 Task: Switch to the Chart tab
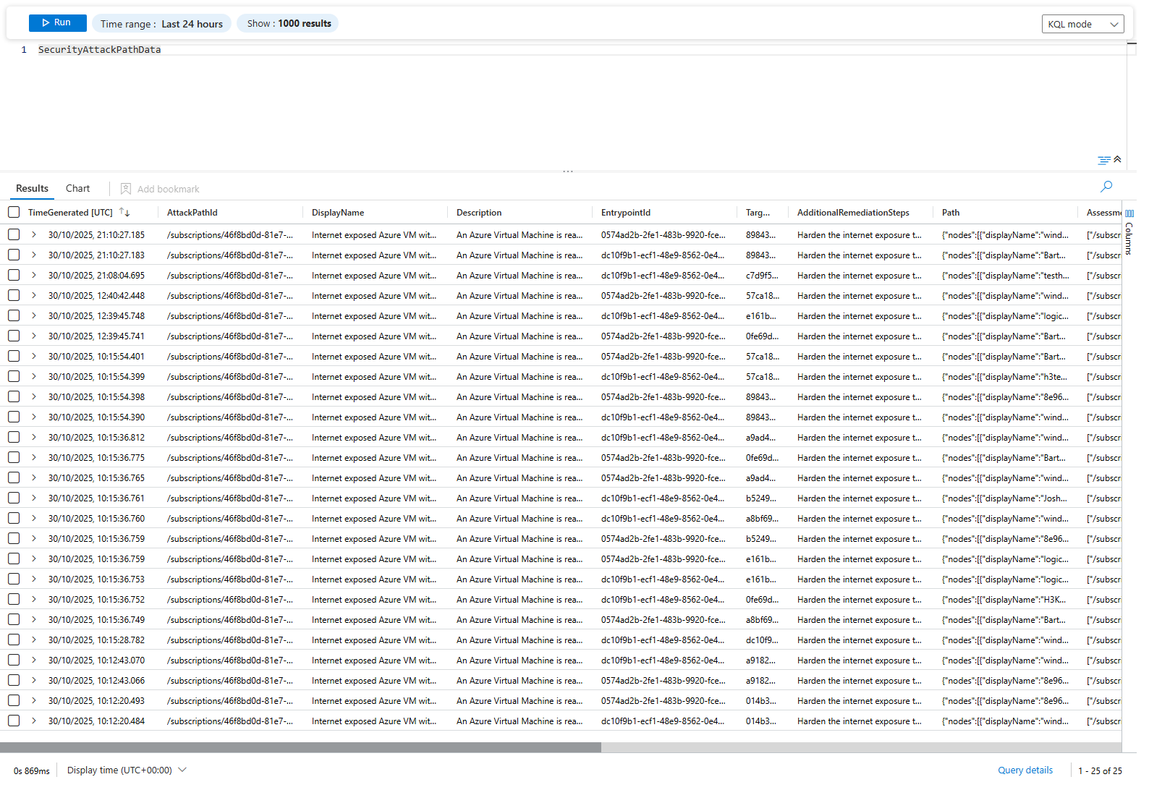click(x=77, y=189)
